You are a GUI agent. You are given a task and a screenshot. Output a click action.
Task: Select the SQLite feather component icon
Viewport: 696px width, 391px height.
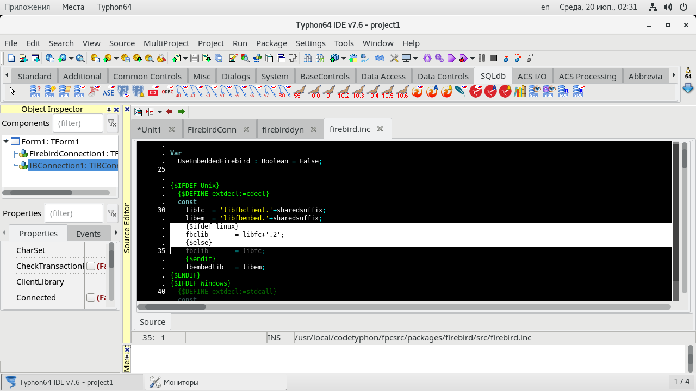(461, 92)
